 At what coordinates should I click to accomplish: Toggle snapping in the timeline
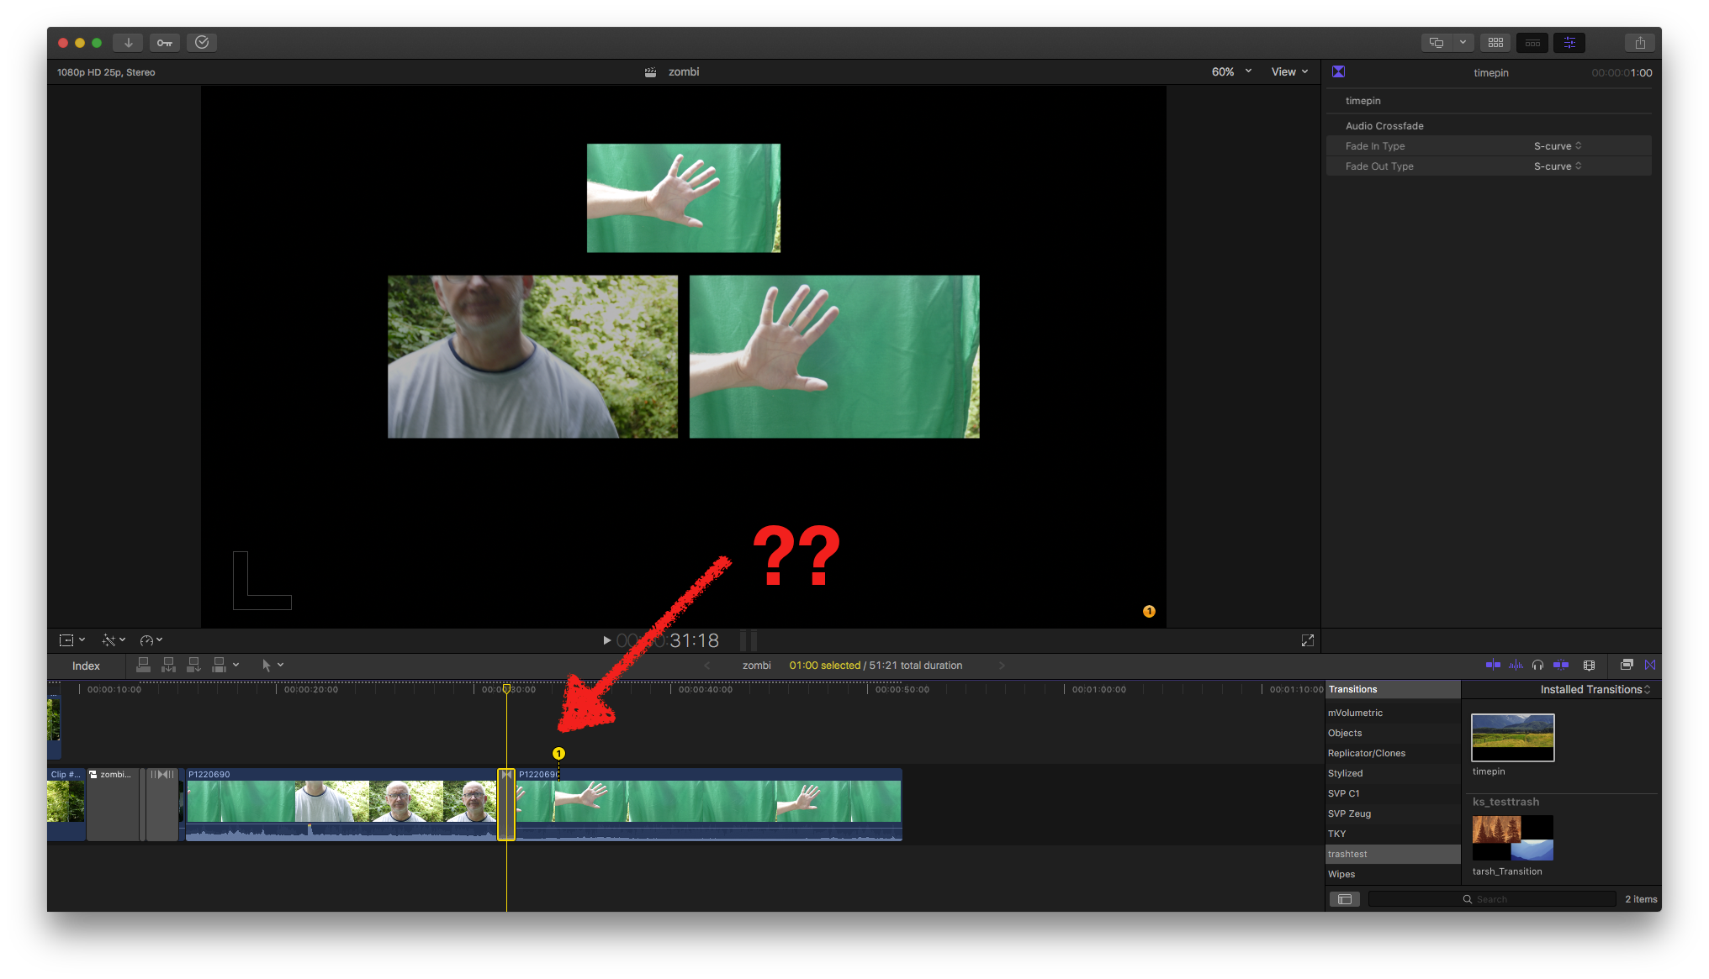pos(1561,665)
